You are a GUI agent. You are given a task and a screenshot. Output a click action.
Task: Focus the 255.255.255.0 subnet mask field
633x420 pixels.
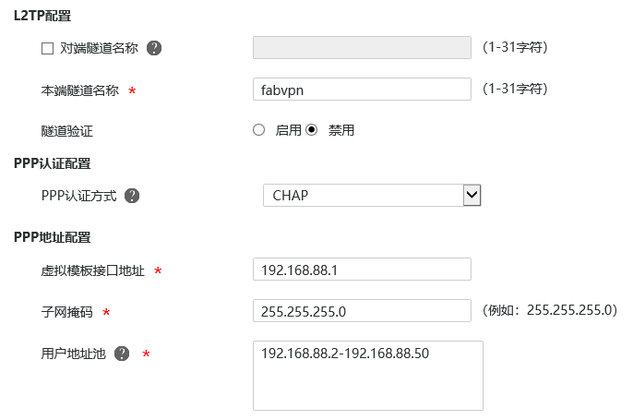click(x=362, y=311)
